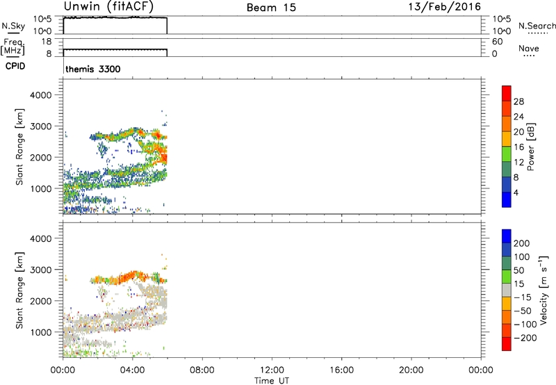This screenshot has height=385, width=556.
Task: Click the '04:00' time axis label
Action: (132, 370)
